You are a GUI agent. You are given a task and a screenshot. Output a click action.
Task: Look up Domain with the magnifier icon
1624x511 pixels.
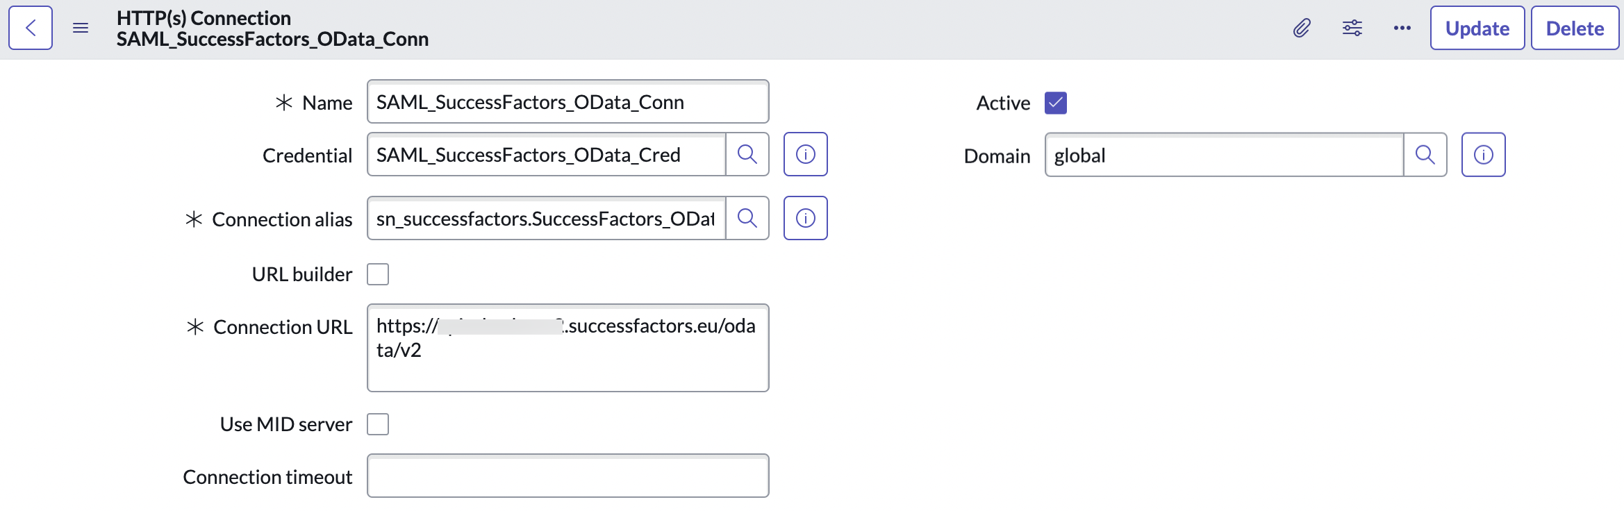1425,155
